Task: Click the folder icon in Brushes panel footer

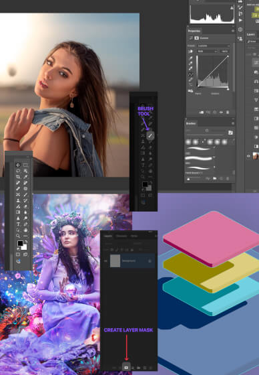Action: (x=215, y=179)
